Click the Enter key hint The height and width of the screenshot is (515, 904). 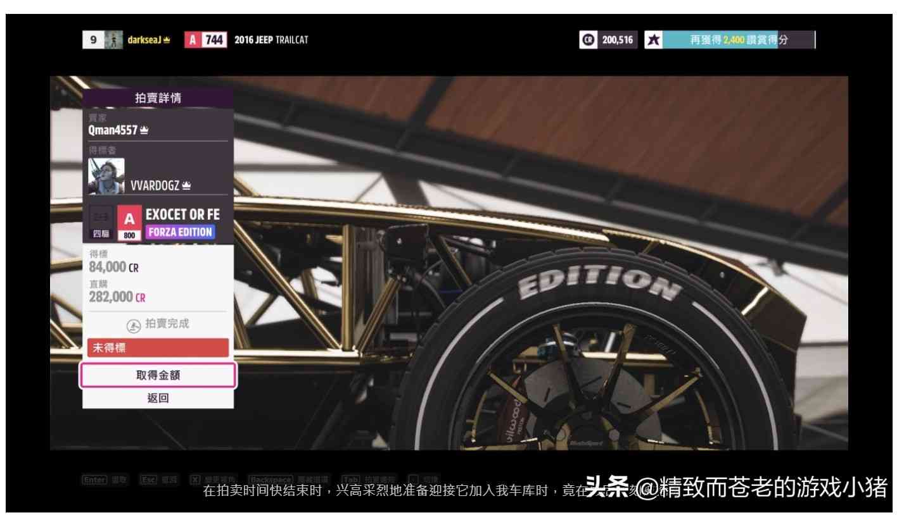point(94,480)
